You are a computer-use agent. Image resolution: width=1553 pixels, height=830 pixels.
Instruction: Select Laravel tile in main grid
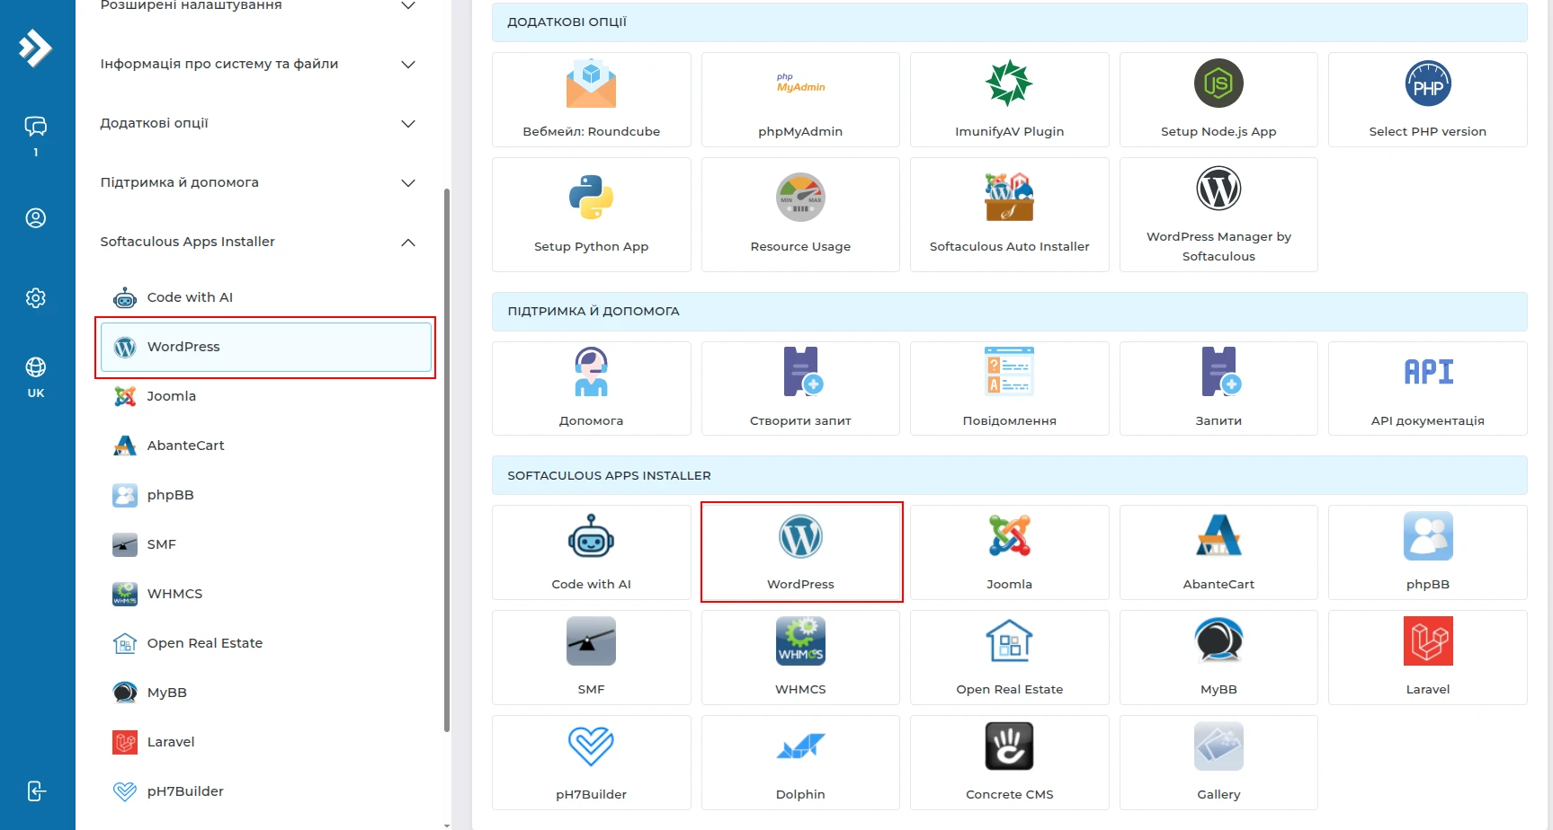[1428, 658]
